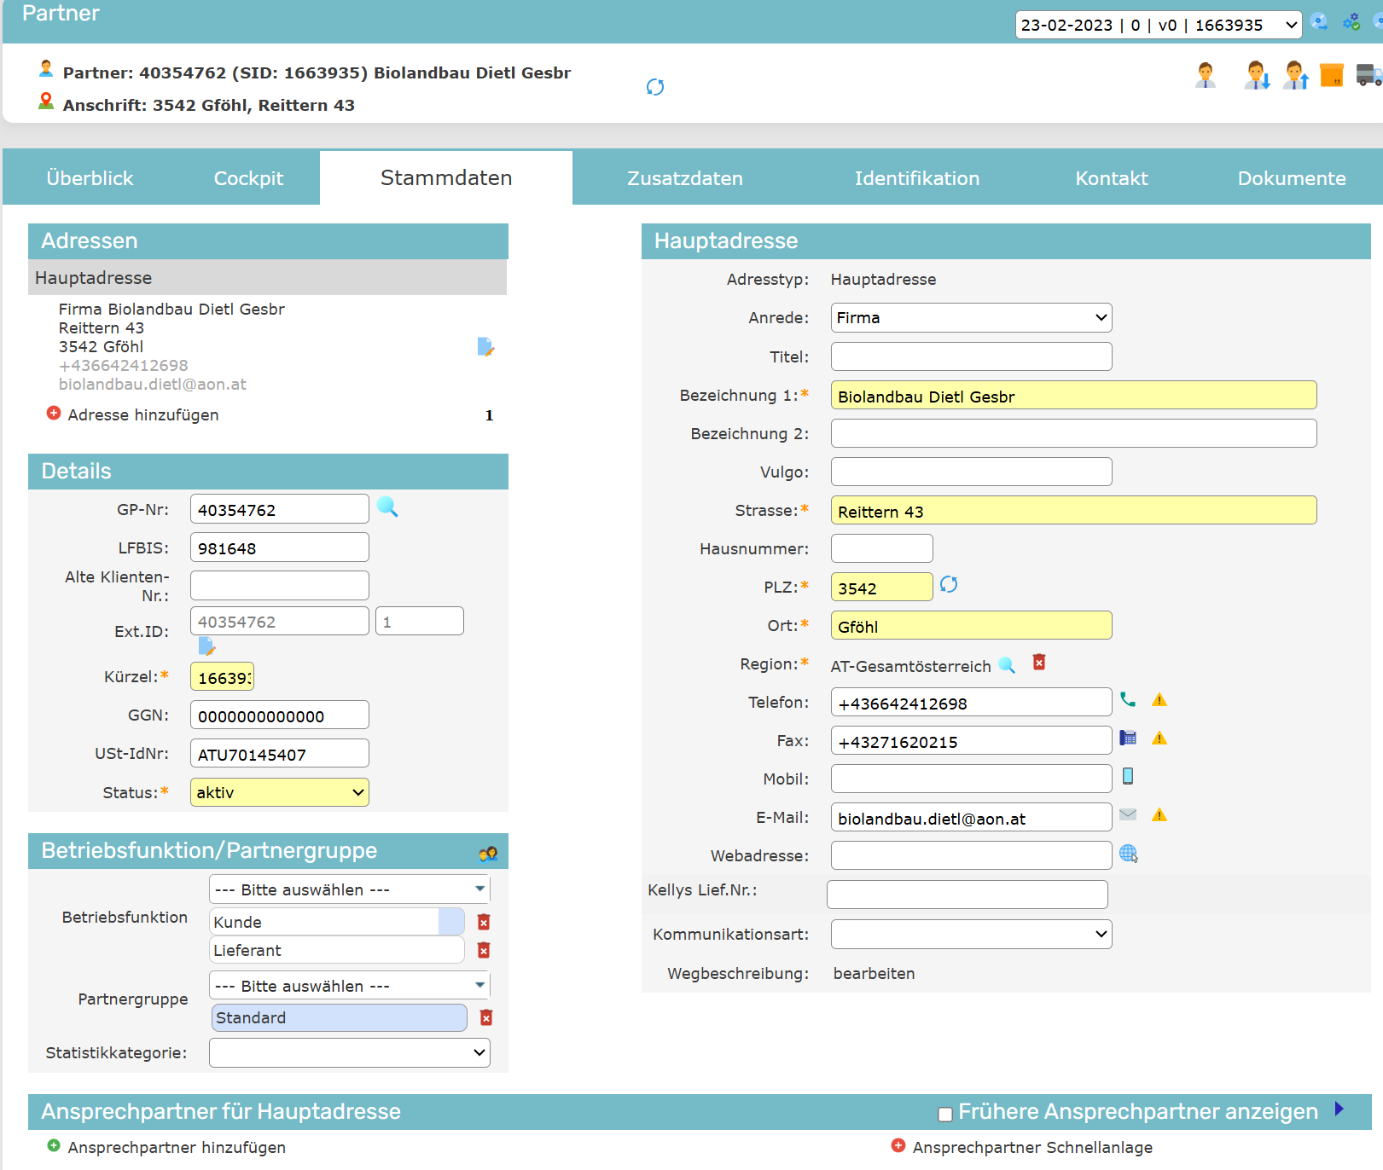Edit the Hauptadresse entry with pencil icon
The width and height of the screenshot is (1383, 1170).
(485, 347)
